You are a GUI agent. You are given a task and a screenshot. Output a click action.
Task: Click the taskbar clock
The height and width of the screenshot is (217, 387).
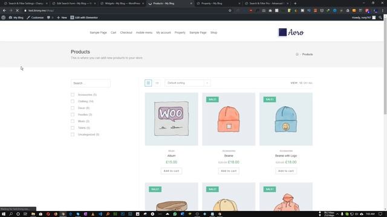[370, 214]
